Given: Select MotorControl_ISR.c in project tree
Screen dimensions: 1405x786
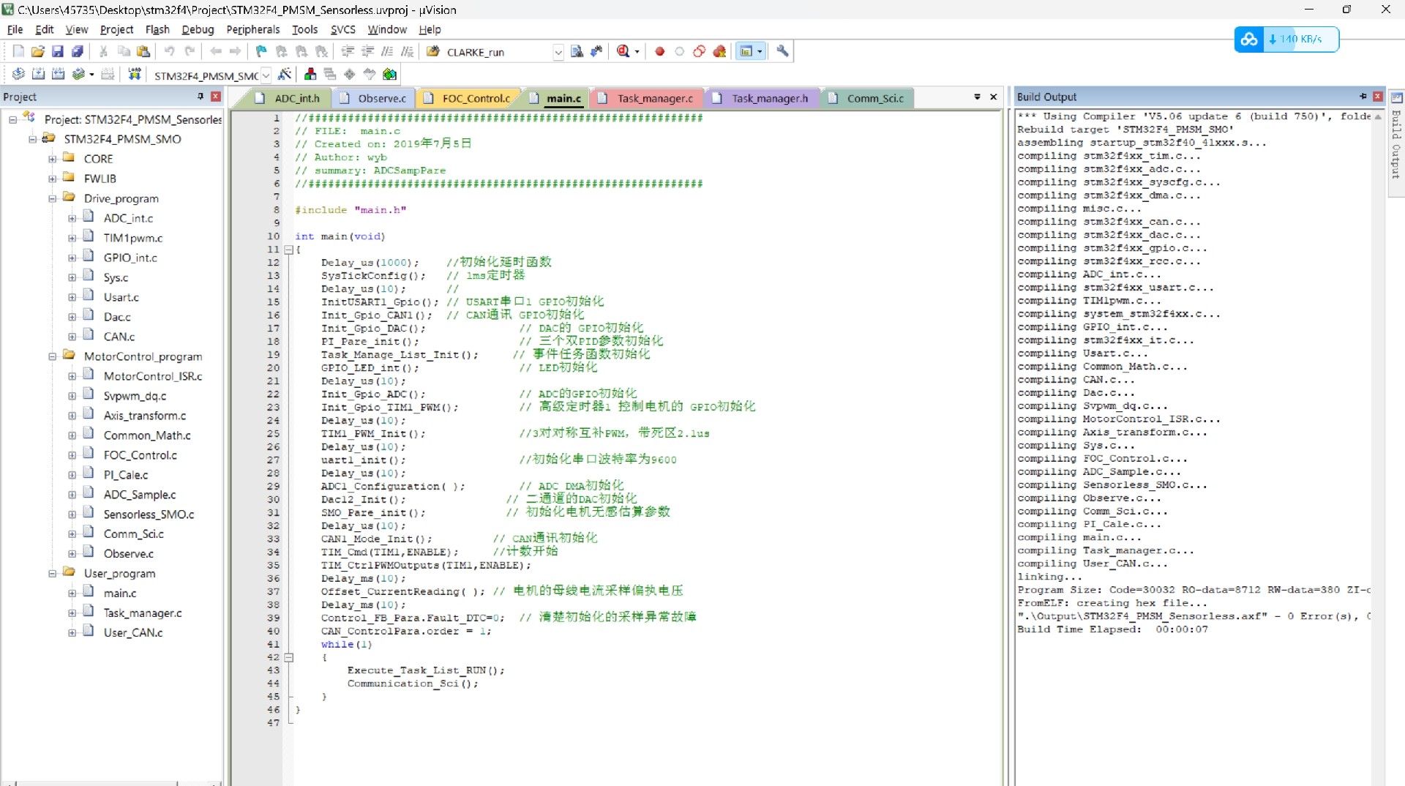Looking at the screenshot, I should point(153,376).
